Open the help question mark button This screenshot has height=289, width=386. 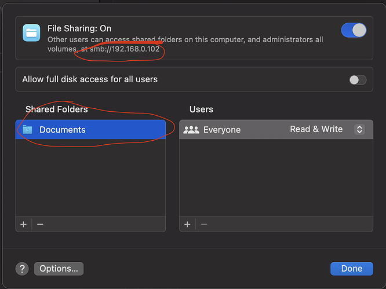(x=22, y=269)
